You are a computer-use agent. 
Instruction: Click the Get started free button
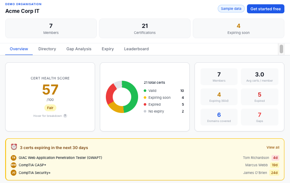tap(265, 9)
